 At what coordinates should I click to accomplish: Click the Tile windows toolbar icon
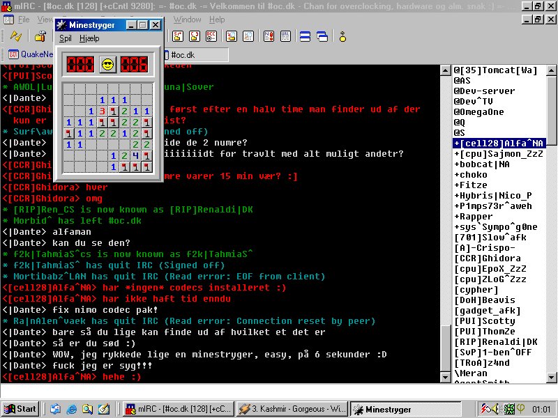pos(306,36)
